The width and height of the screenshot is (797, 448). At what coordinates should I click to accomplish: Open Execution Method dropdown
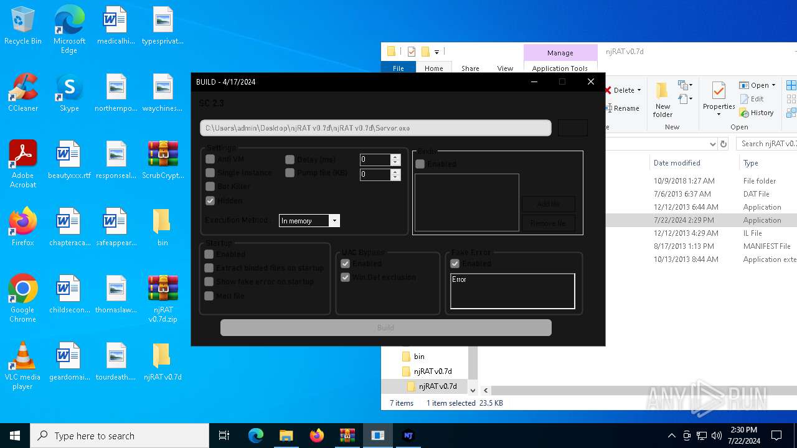(334, 221)
